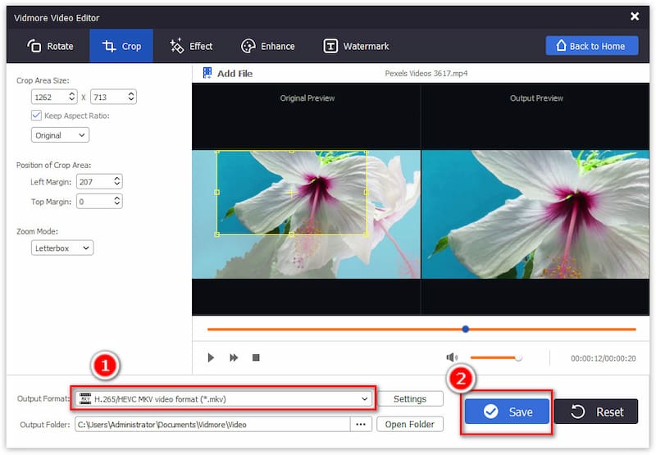Viewport: 656px width, 455px height.
Task: Close the Vidmore Video Editor window
Action: click(634, 16)
